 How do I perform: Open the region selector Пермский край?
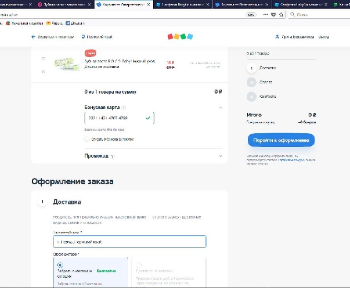point(97,37)
